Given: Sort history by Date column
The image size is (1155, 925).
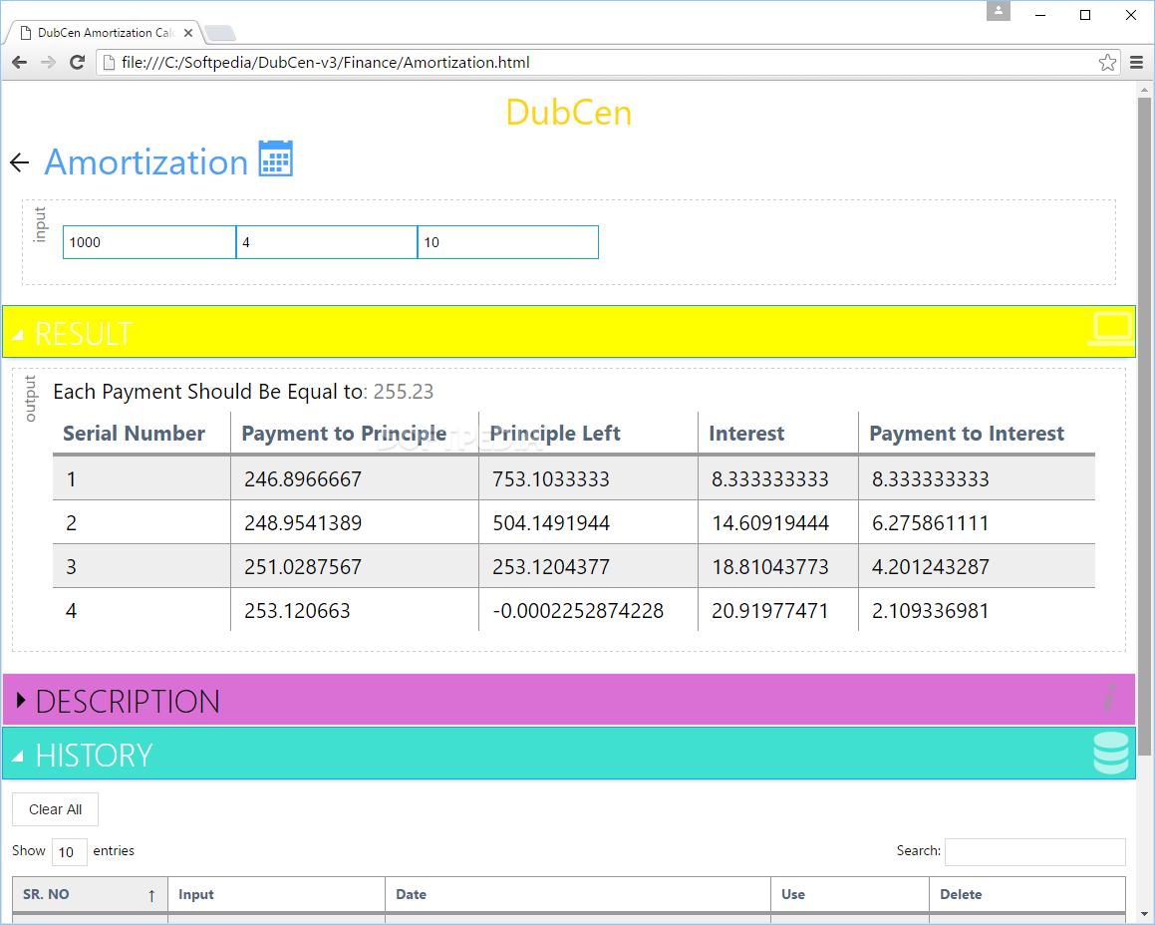Looking at the screenshot, I should (x=578, y=895).
